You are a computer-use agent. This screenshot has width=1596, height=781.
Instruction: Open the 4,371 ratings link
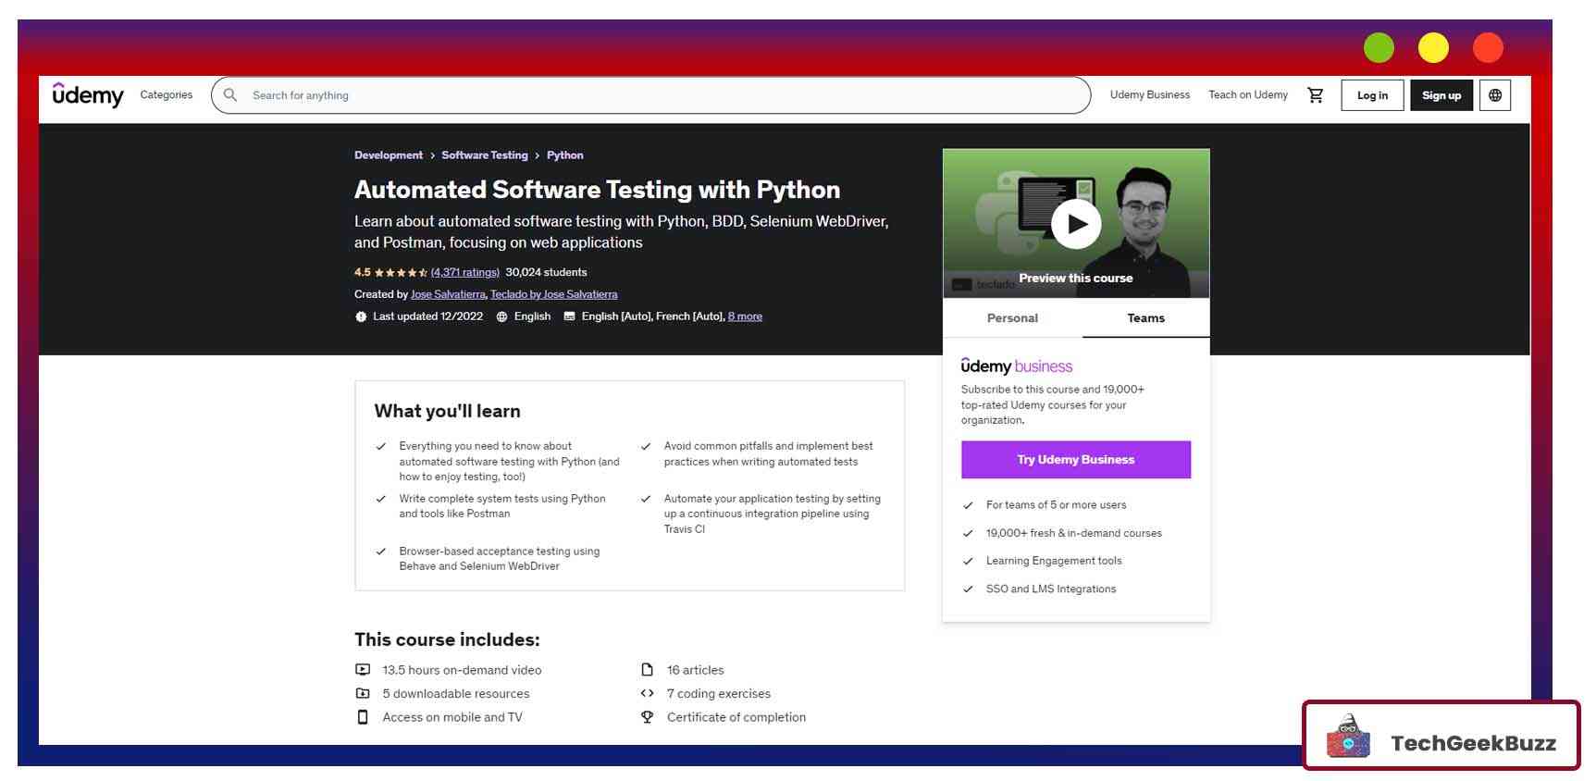(464, 272)
